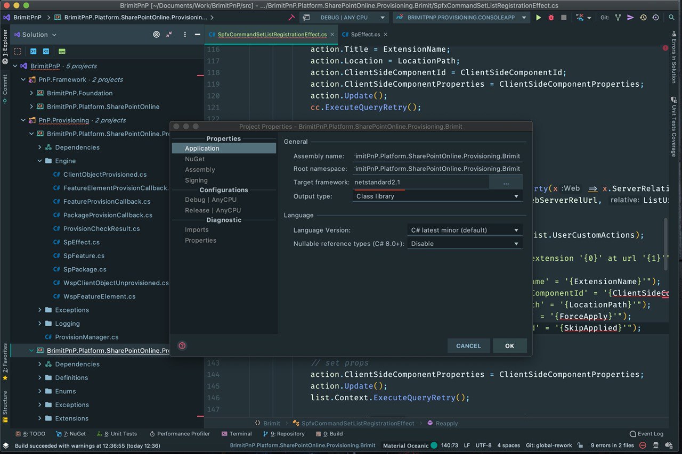682x454 pixels.
Task: Click the Assembly name input field
Action: [x=437, y=156]
